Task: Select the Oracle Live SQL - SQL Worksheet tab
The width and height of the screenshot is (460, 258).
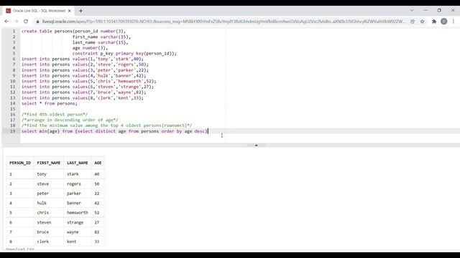Action: click(39, 11)
